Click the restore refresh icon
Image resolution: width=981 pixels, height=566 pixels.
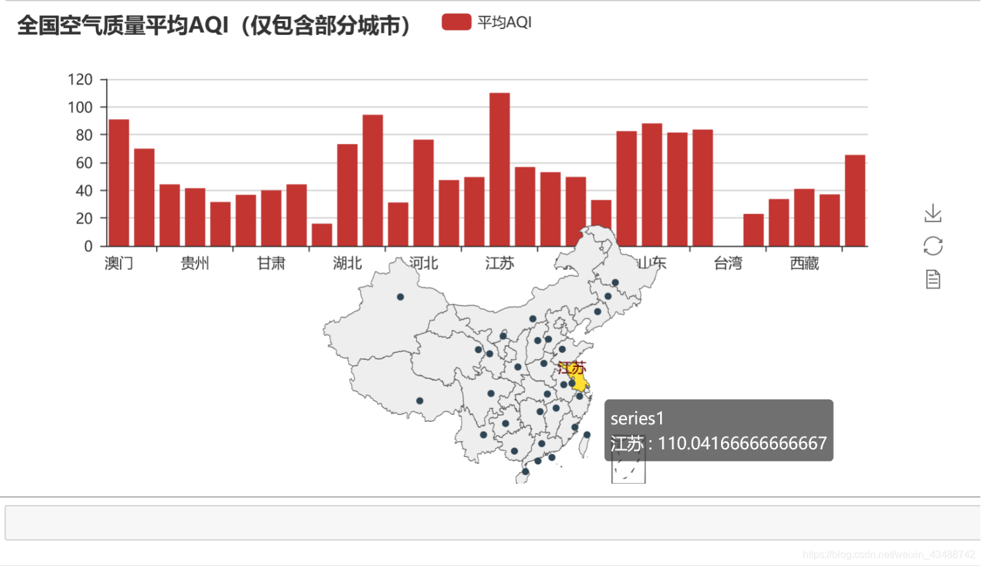point(933,246)
